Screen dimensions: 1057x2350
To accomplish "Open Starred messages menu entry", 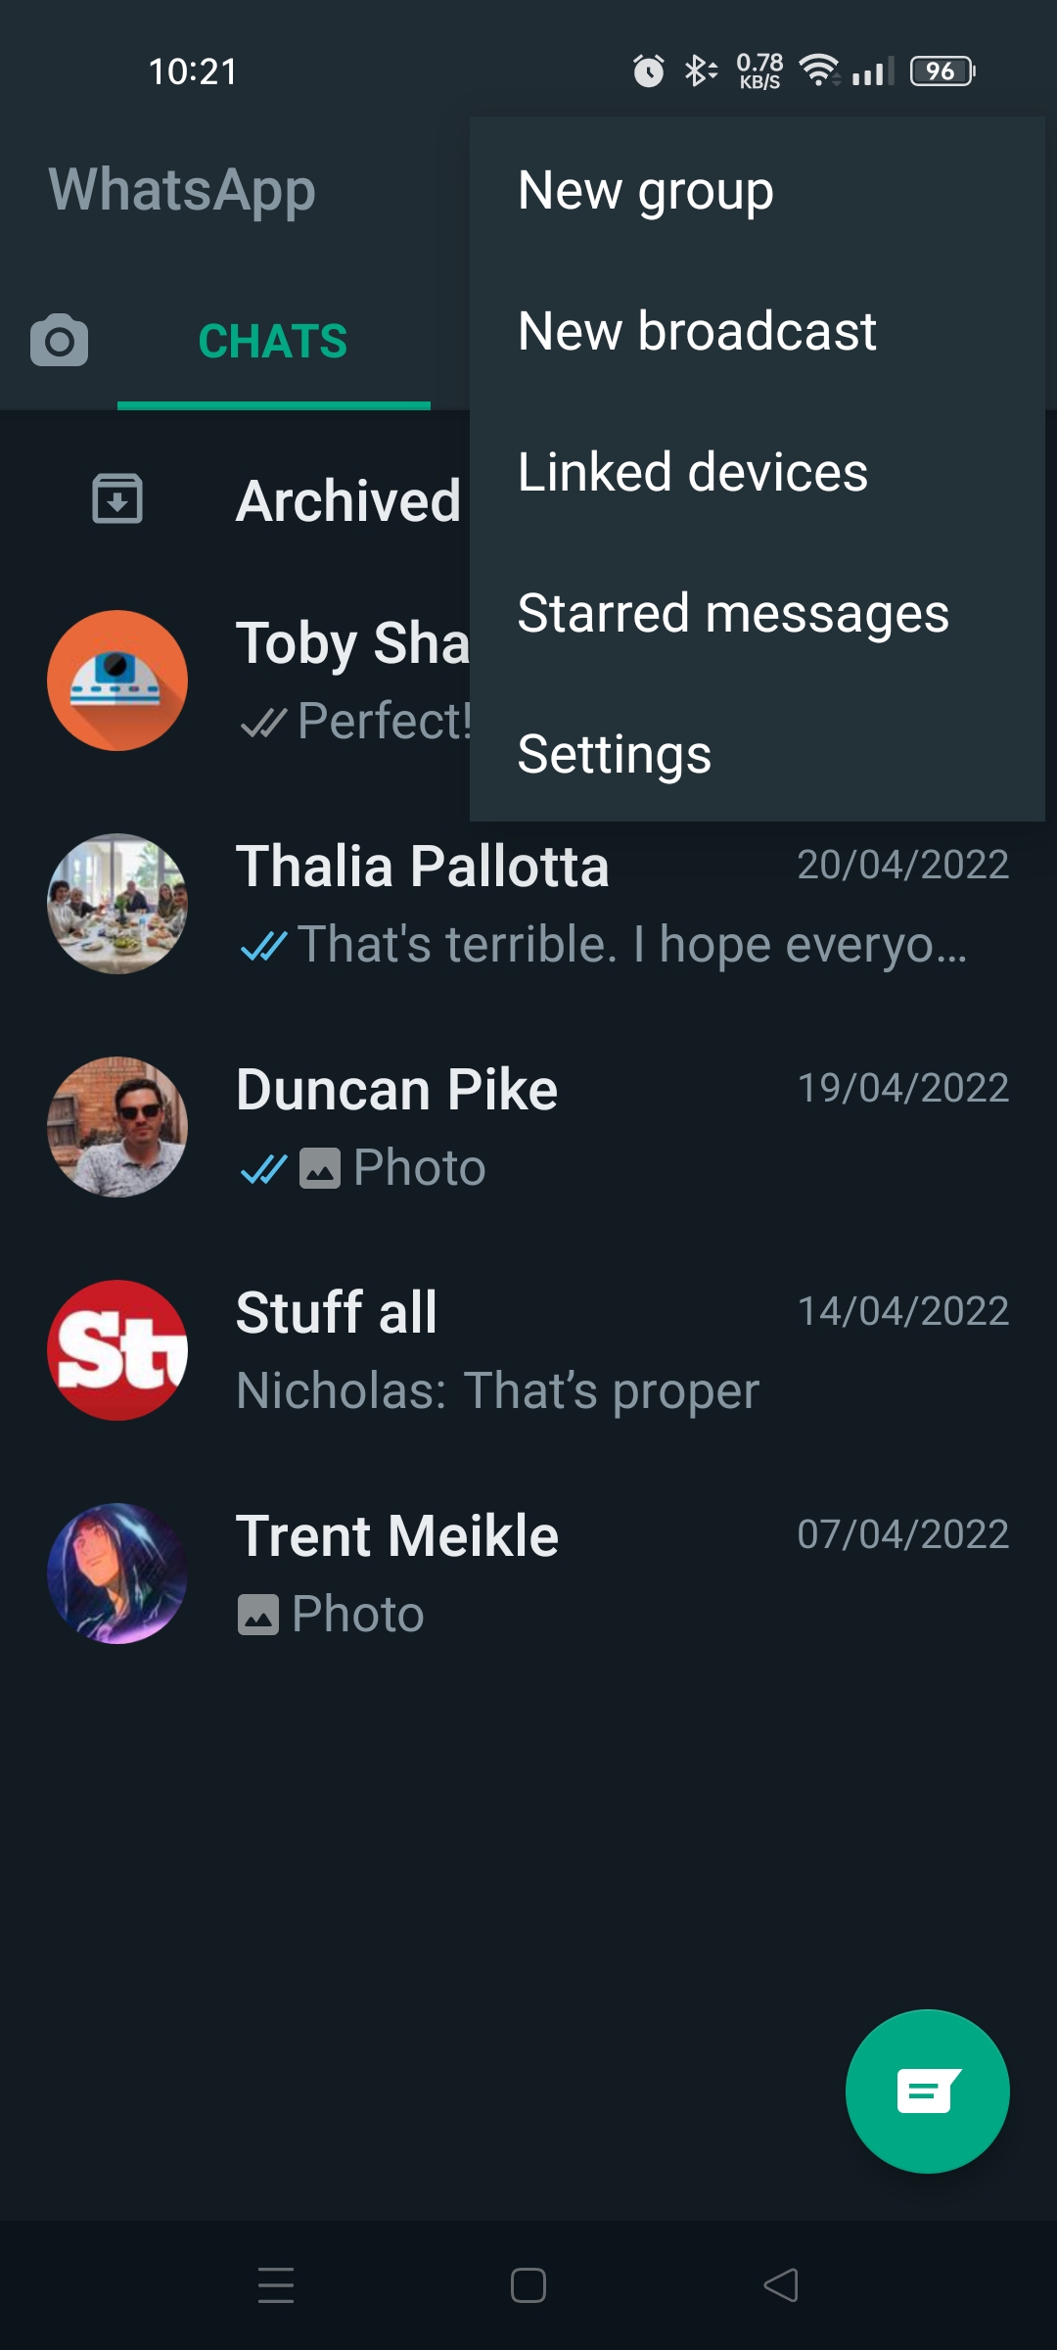I will [x=733, y=613].
